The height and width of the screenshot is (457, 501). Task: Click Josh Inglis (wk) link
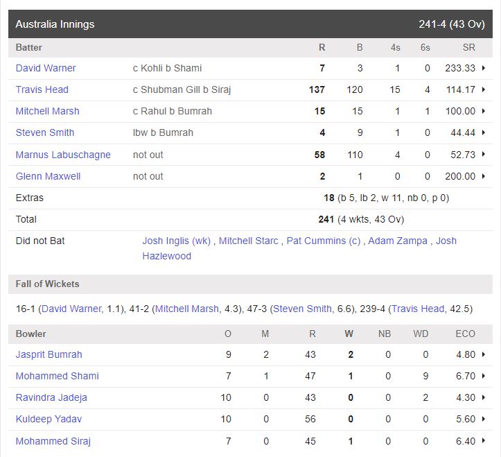pyautogui.click(x=177, y=241)
